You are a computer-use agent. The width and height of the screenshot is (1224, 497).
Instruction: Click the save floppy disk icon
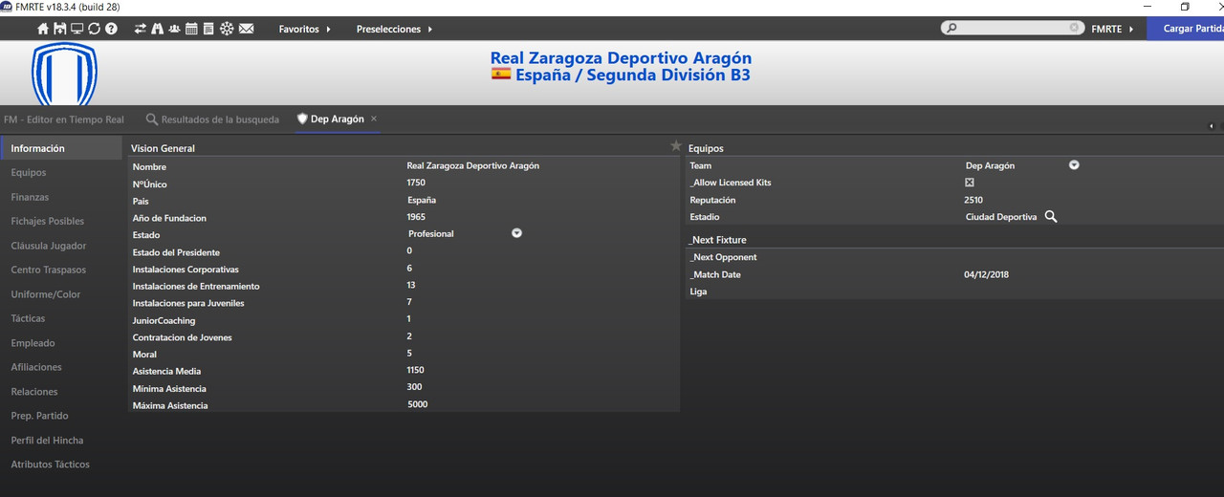60,29
